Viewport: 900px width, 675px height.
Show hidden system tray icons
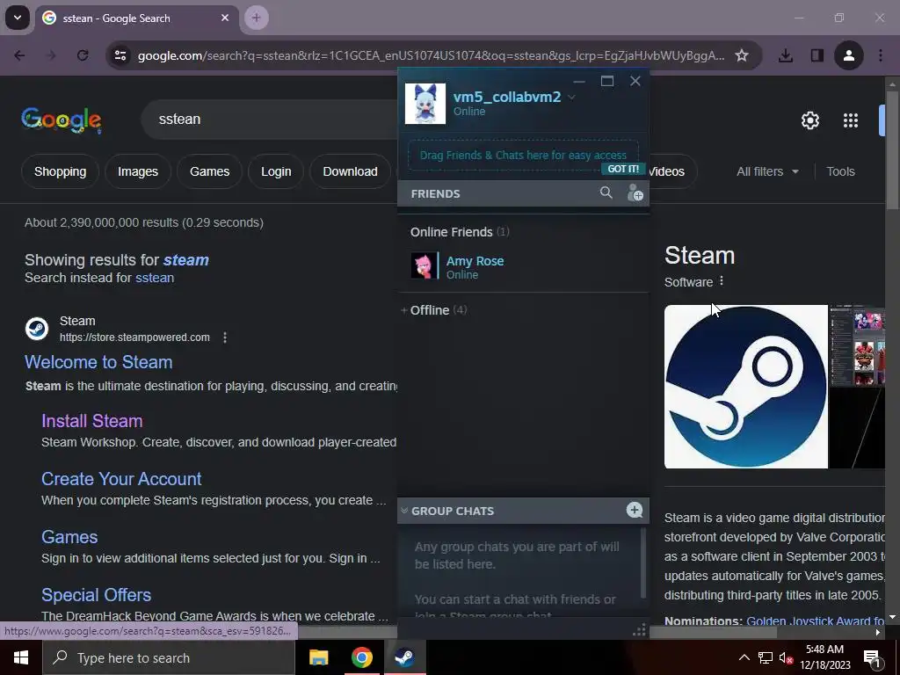(x=744, y=657)
